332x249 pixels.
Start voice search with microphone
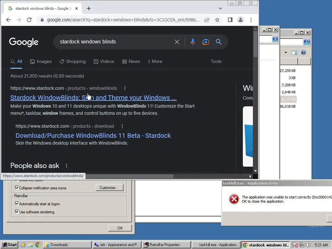(193, 42)
